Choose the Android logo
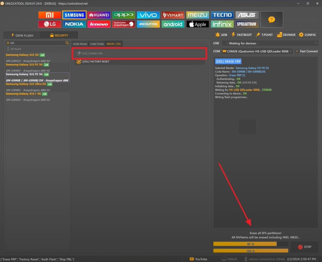 [x=173, y=24]
